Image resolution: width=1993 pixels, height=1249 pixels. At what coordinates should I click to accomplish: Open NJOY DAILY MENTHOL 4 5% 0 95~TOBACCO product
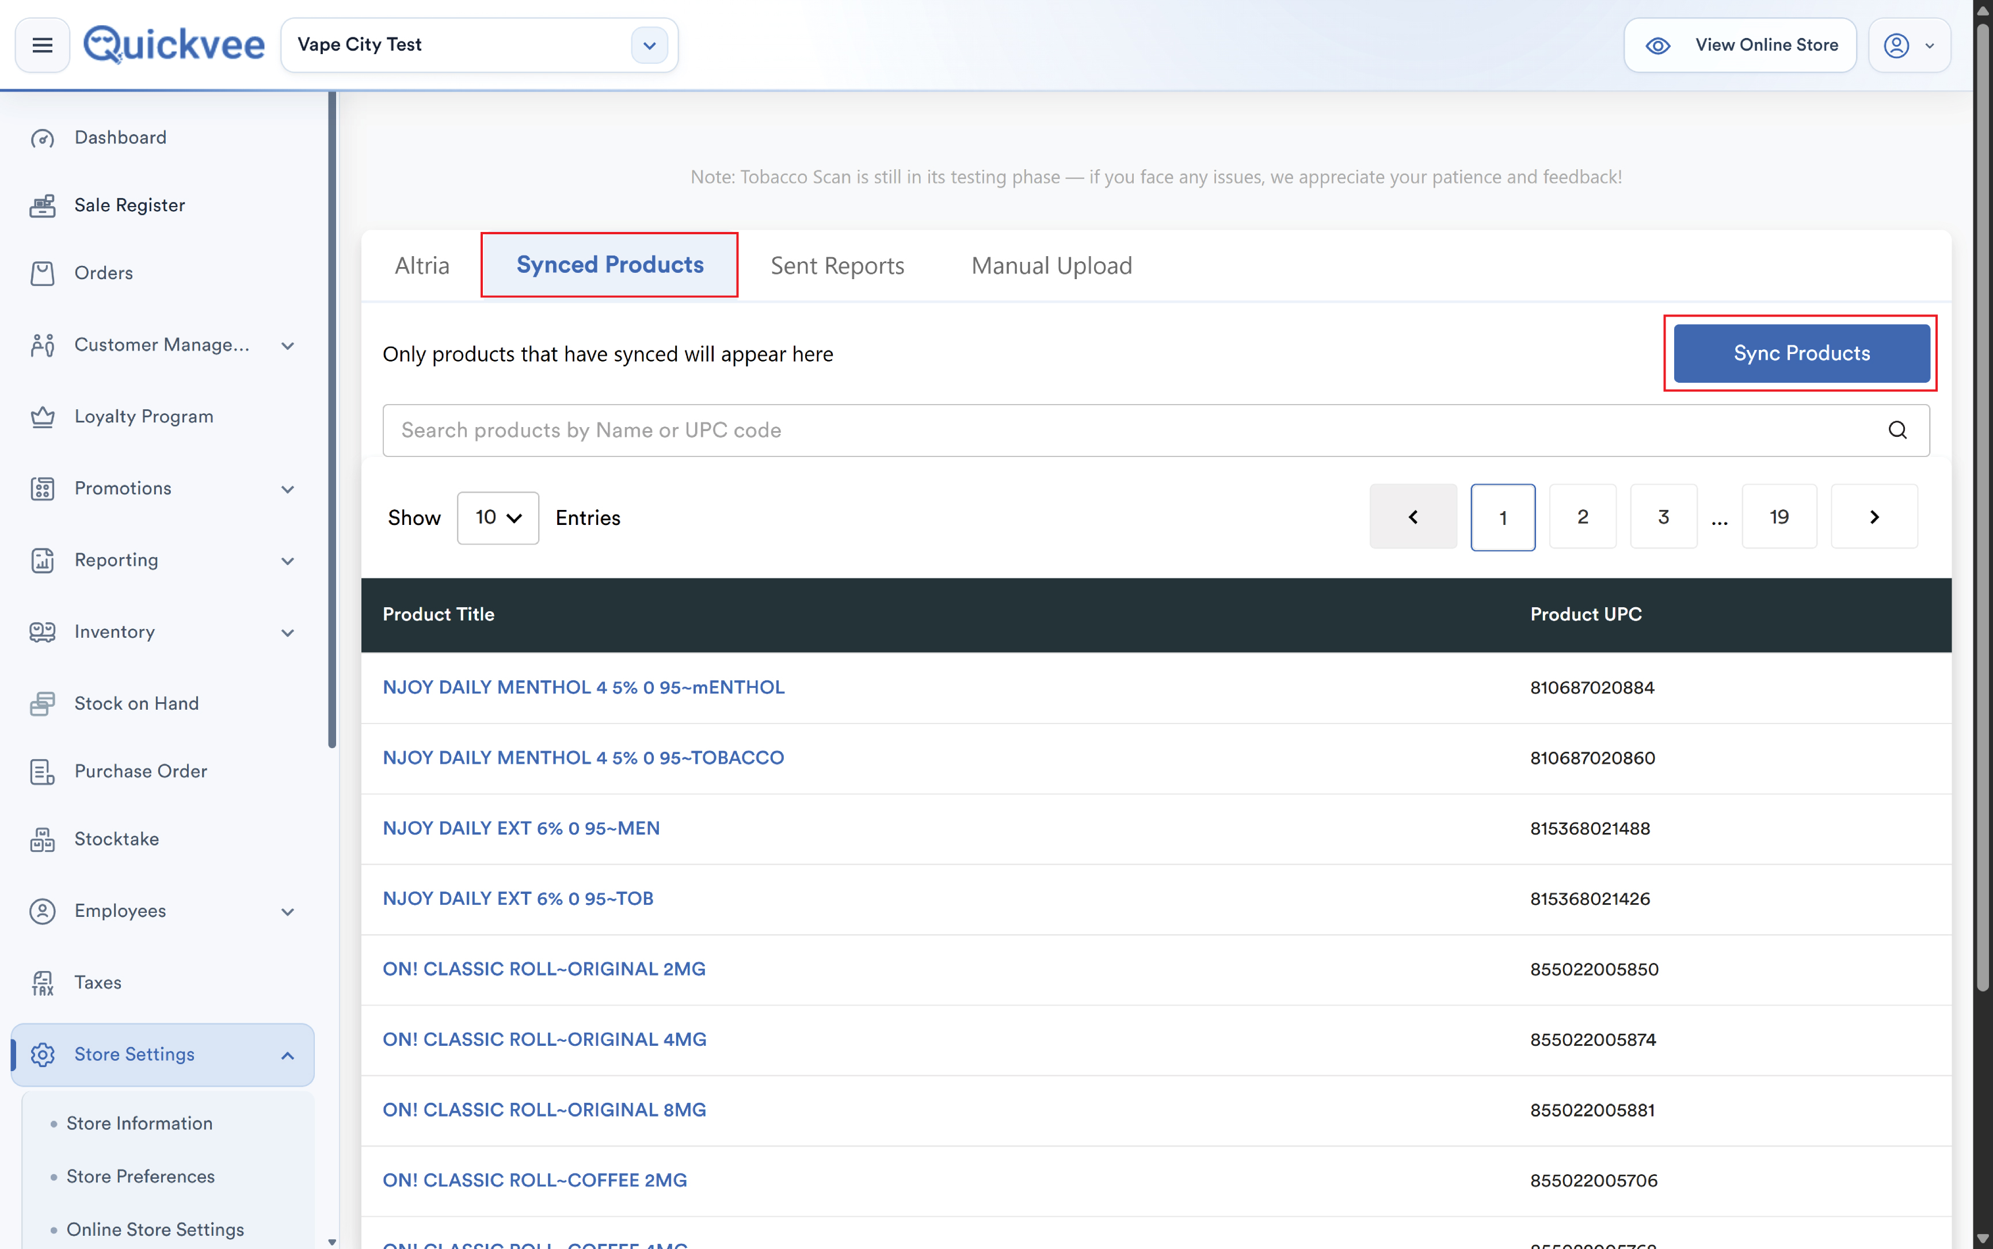(x=583, y=757)
